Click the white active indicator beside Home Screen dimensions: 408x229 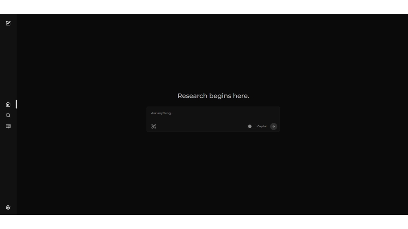click(x=16, y=105)
